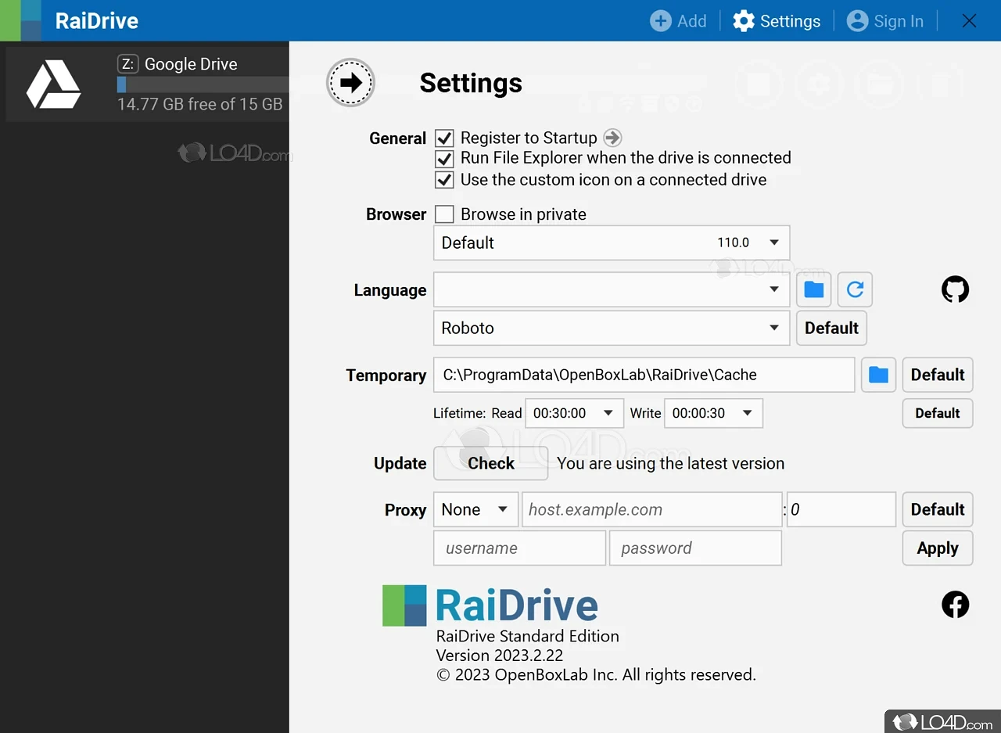Image resolution: width=1001 pixels, height=733 pixels.
Task: Click the Apply proxy button
Action: click(938, 548)
